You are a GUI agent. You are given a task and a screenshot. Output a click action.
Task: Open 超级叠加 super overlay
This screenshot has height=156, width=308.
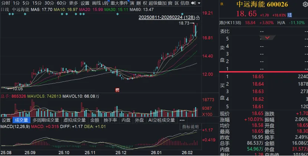(x=158, y=3)
